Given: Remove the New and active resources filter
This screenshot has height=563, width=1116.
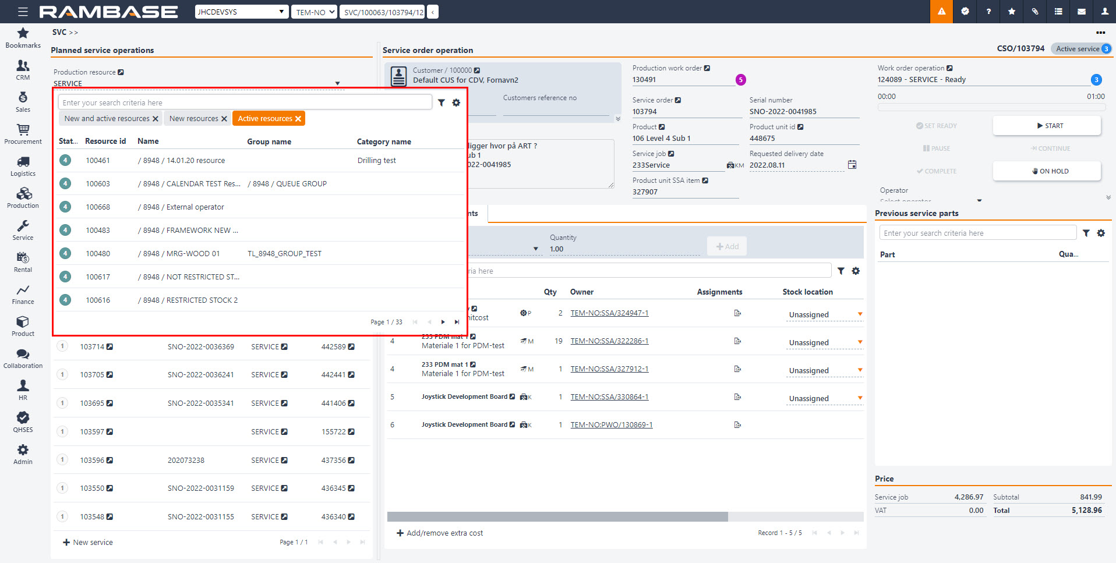Looking at the screenshot, I should click(x=156, y=119).
